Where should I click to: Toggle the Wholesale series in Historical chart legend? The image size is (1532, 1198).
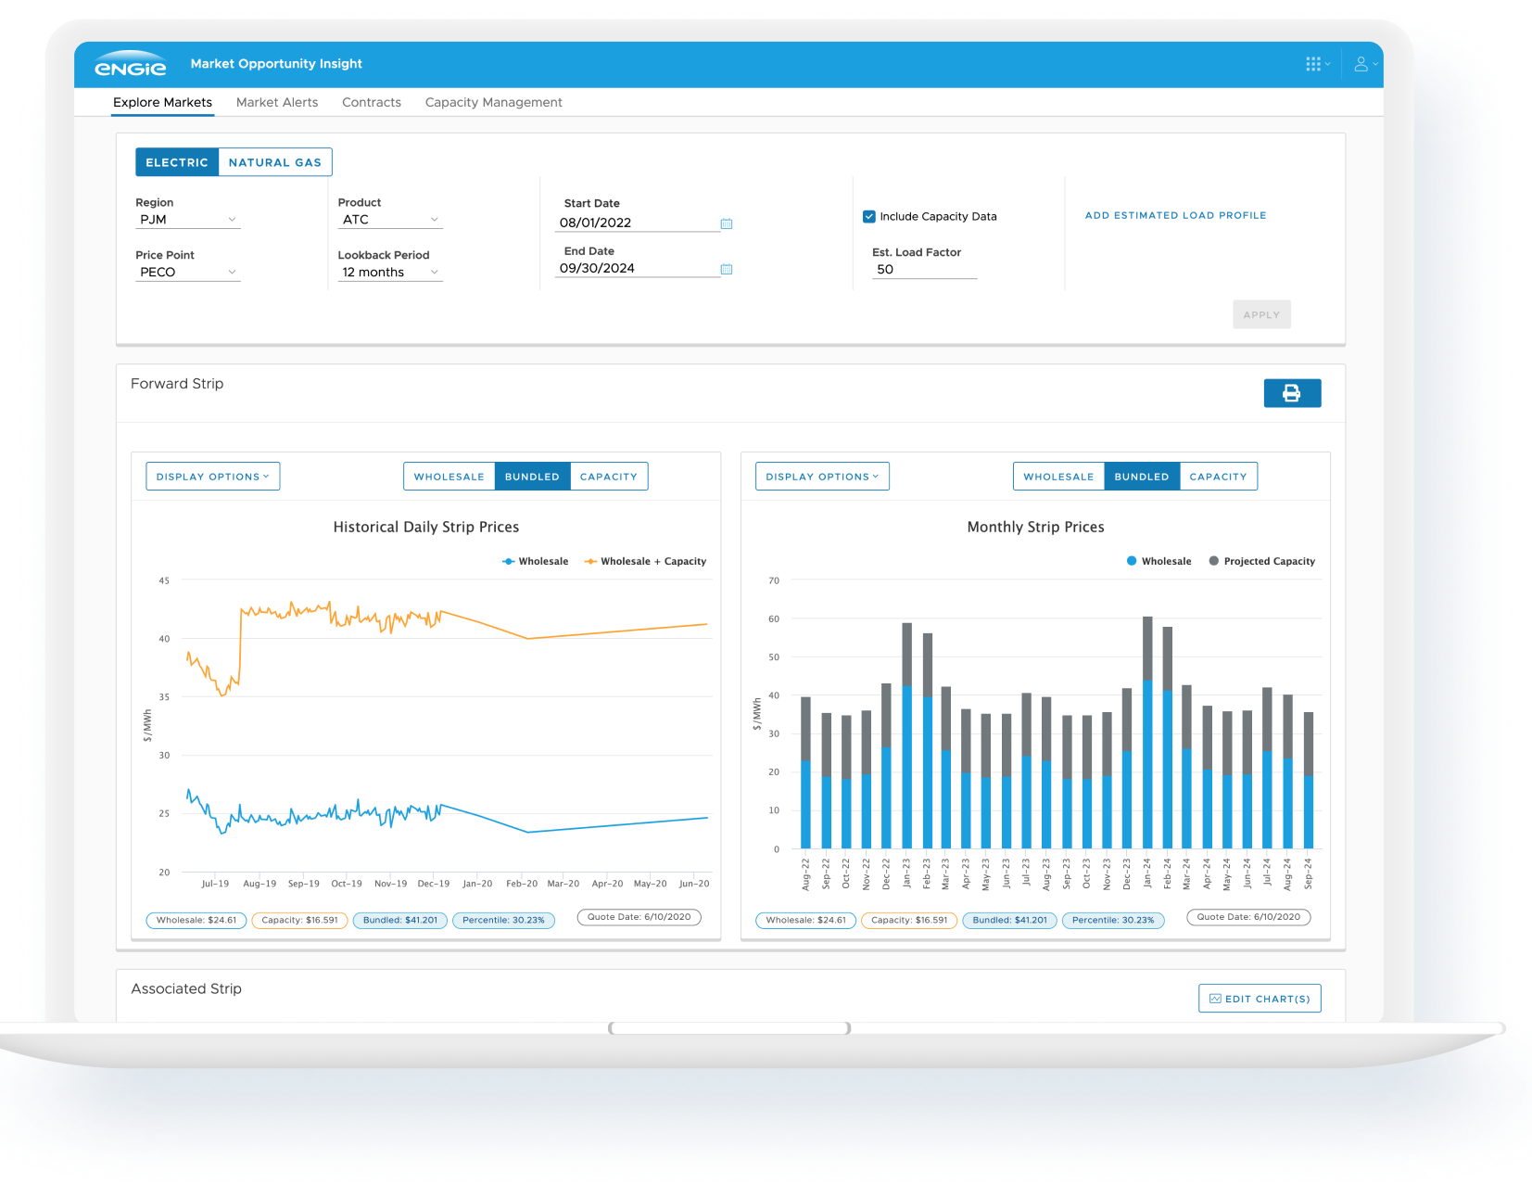click(535, 561)
